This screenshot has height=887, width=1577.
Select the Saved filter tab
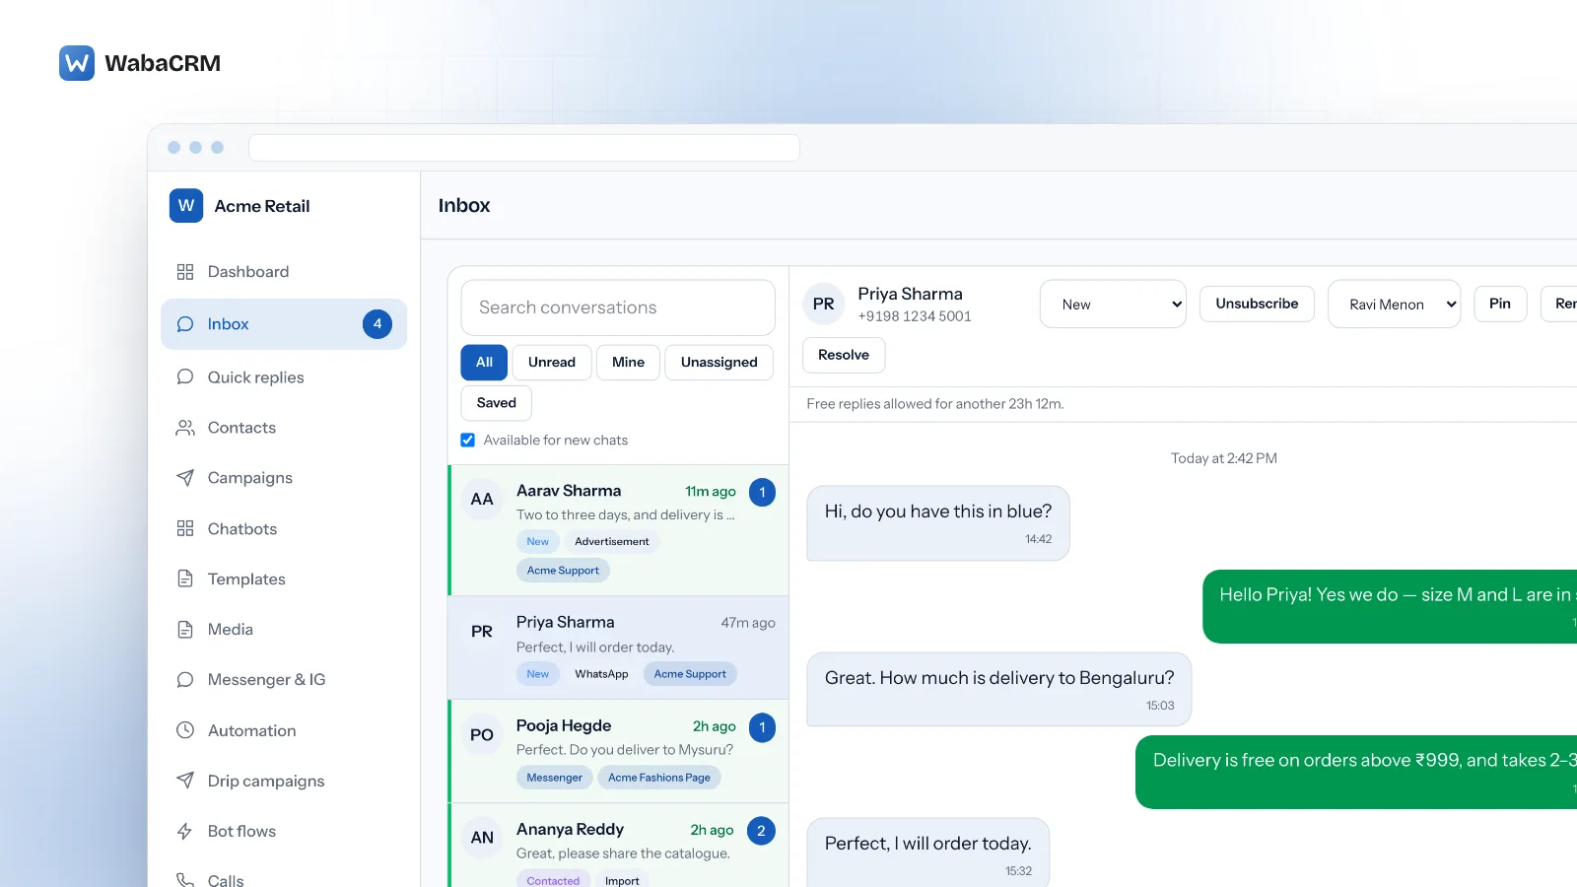pyautogui.click(x=497, y=403)
